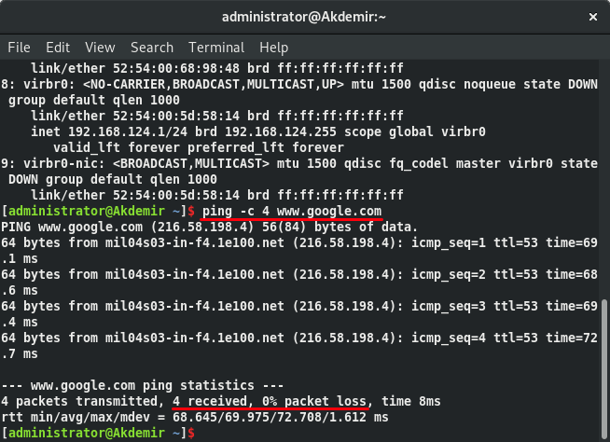Click the PING www.google.com output line
This screenshot has height=442, width=610.
(x=210, y=228)
